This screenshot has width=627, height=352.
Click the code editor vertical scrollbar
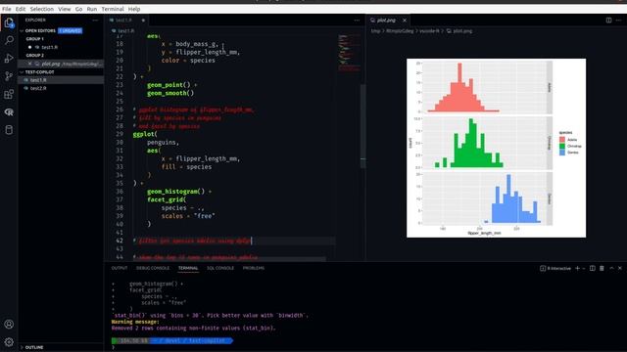tap(363, 126)
